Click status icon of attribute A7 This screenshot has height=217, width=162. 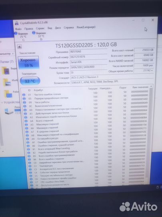tap(27, 132)
